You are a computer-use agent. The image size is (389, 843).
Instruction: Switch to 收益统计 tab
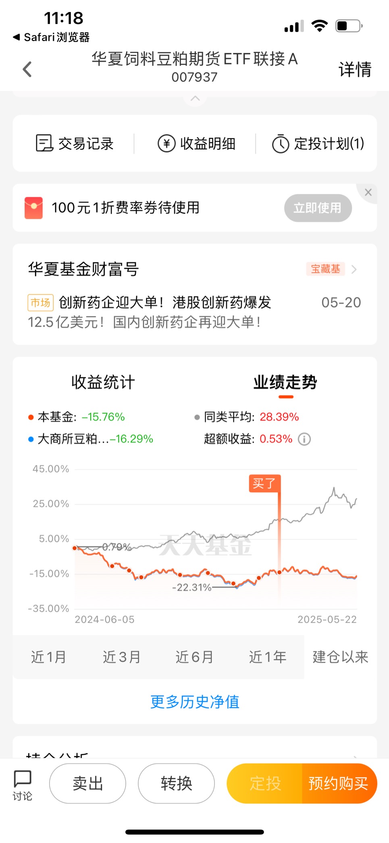(103, 382)
